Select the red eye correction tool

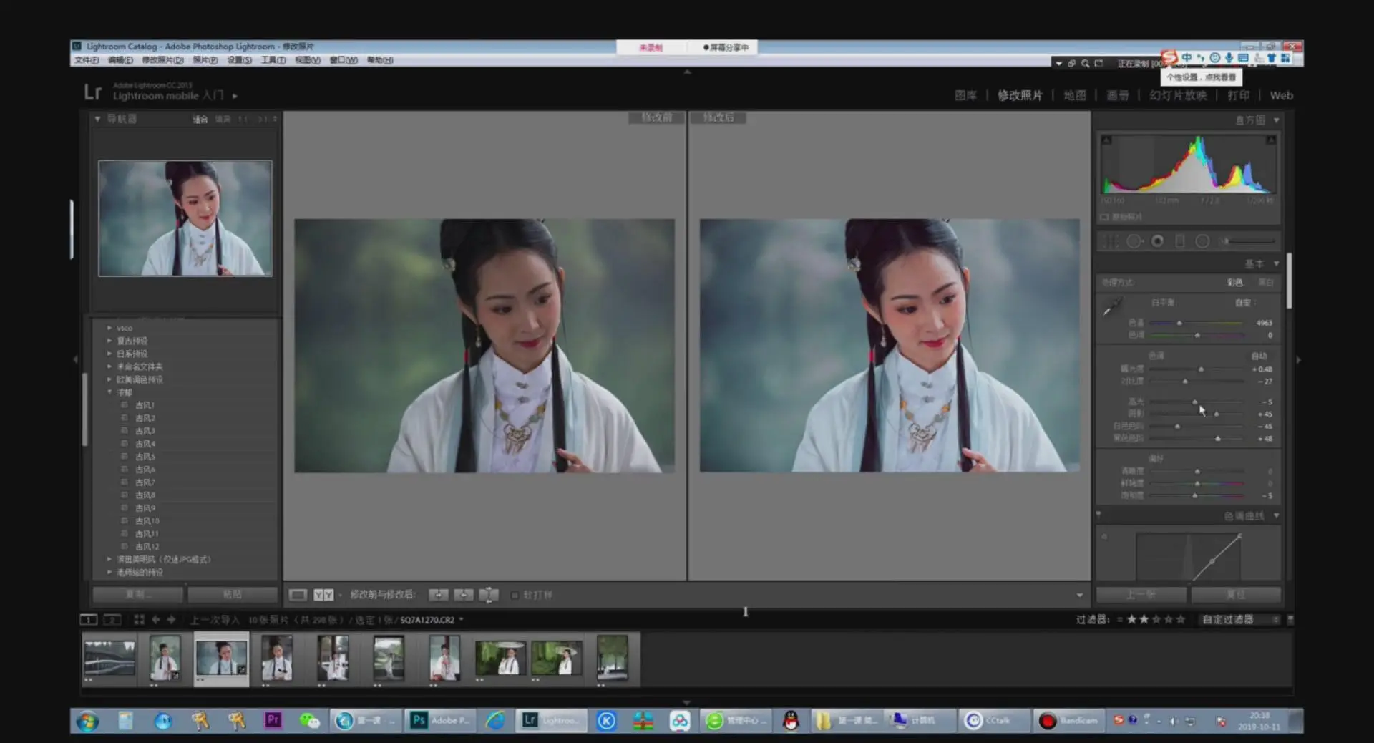[x=1157, y=241]
